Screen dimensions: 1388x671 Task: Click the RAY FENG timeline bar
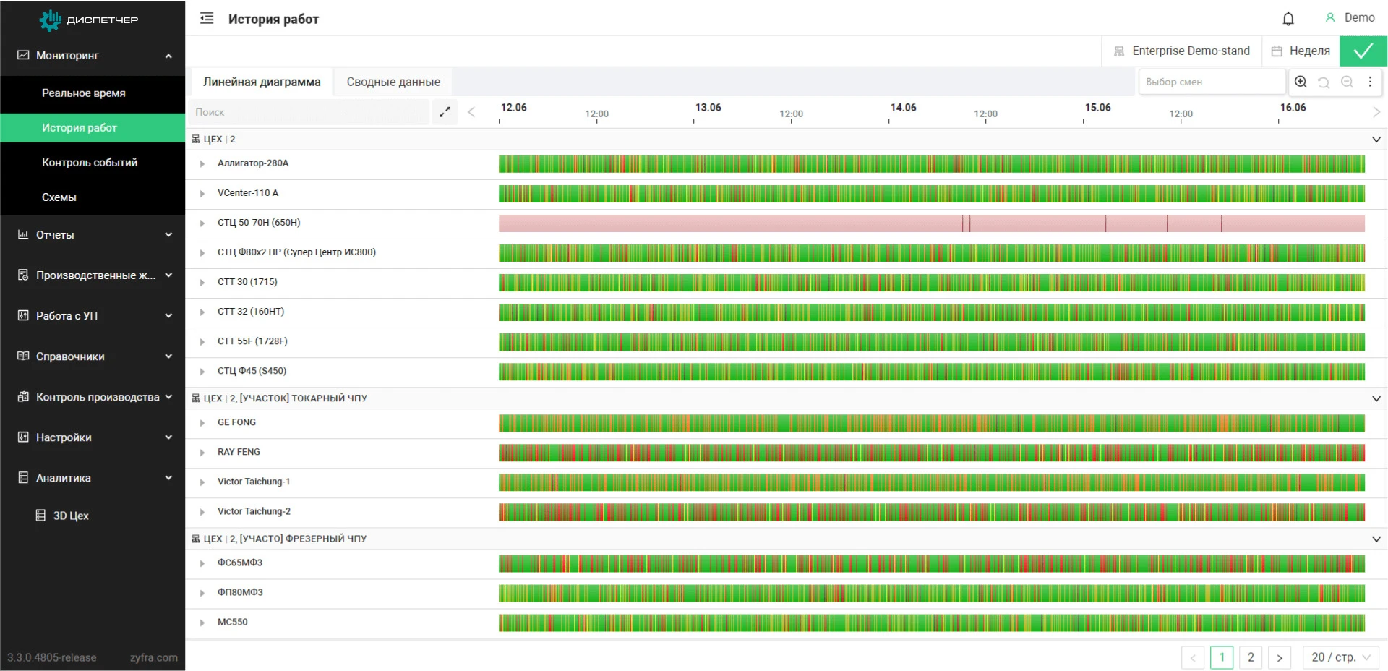click(931, 453)
